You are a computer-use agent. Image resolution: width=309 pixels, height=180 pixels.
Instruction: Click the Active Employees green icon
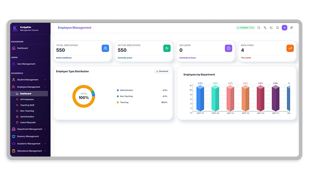167,48
